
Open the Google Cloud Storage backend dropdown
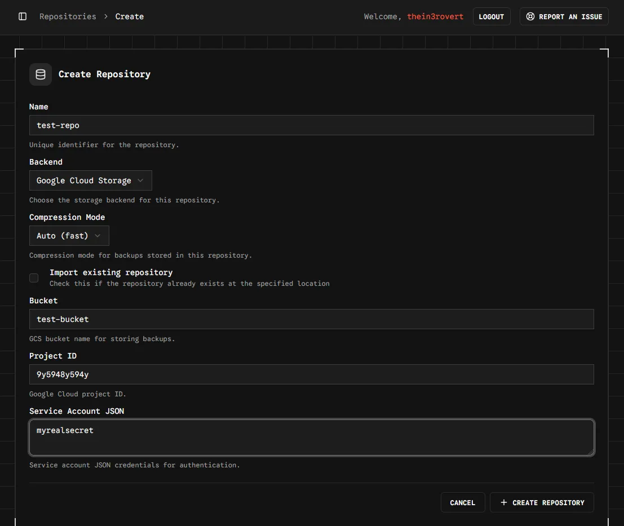(x=90, y=180)
